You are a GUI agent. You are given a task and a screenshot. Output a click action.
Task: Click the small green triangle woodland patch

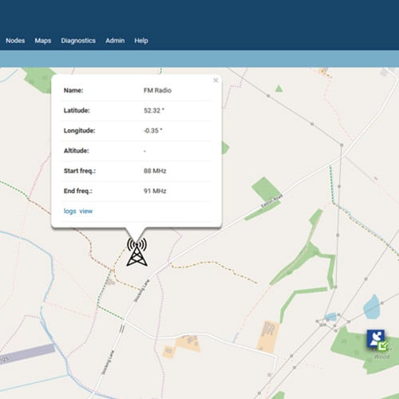click(x=279, y=89)
